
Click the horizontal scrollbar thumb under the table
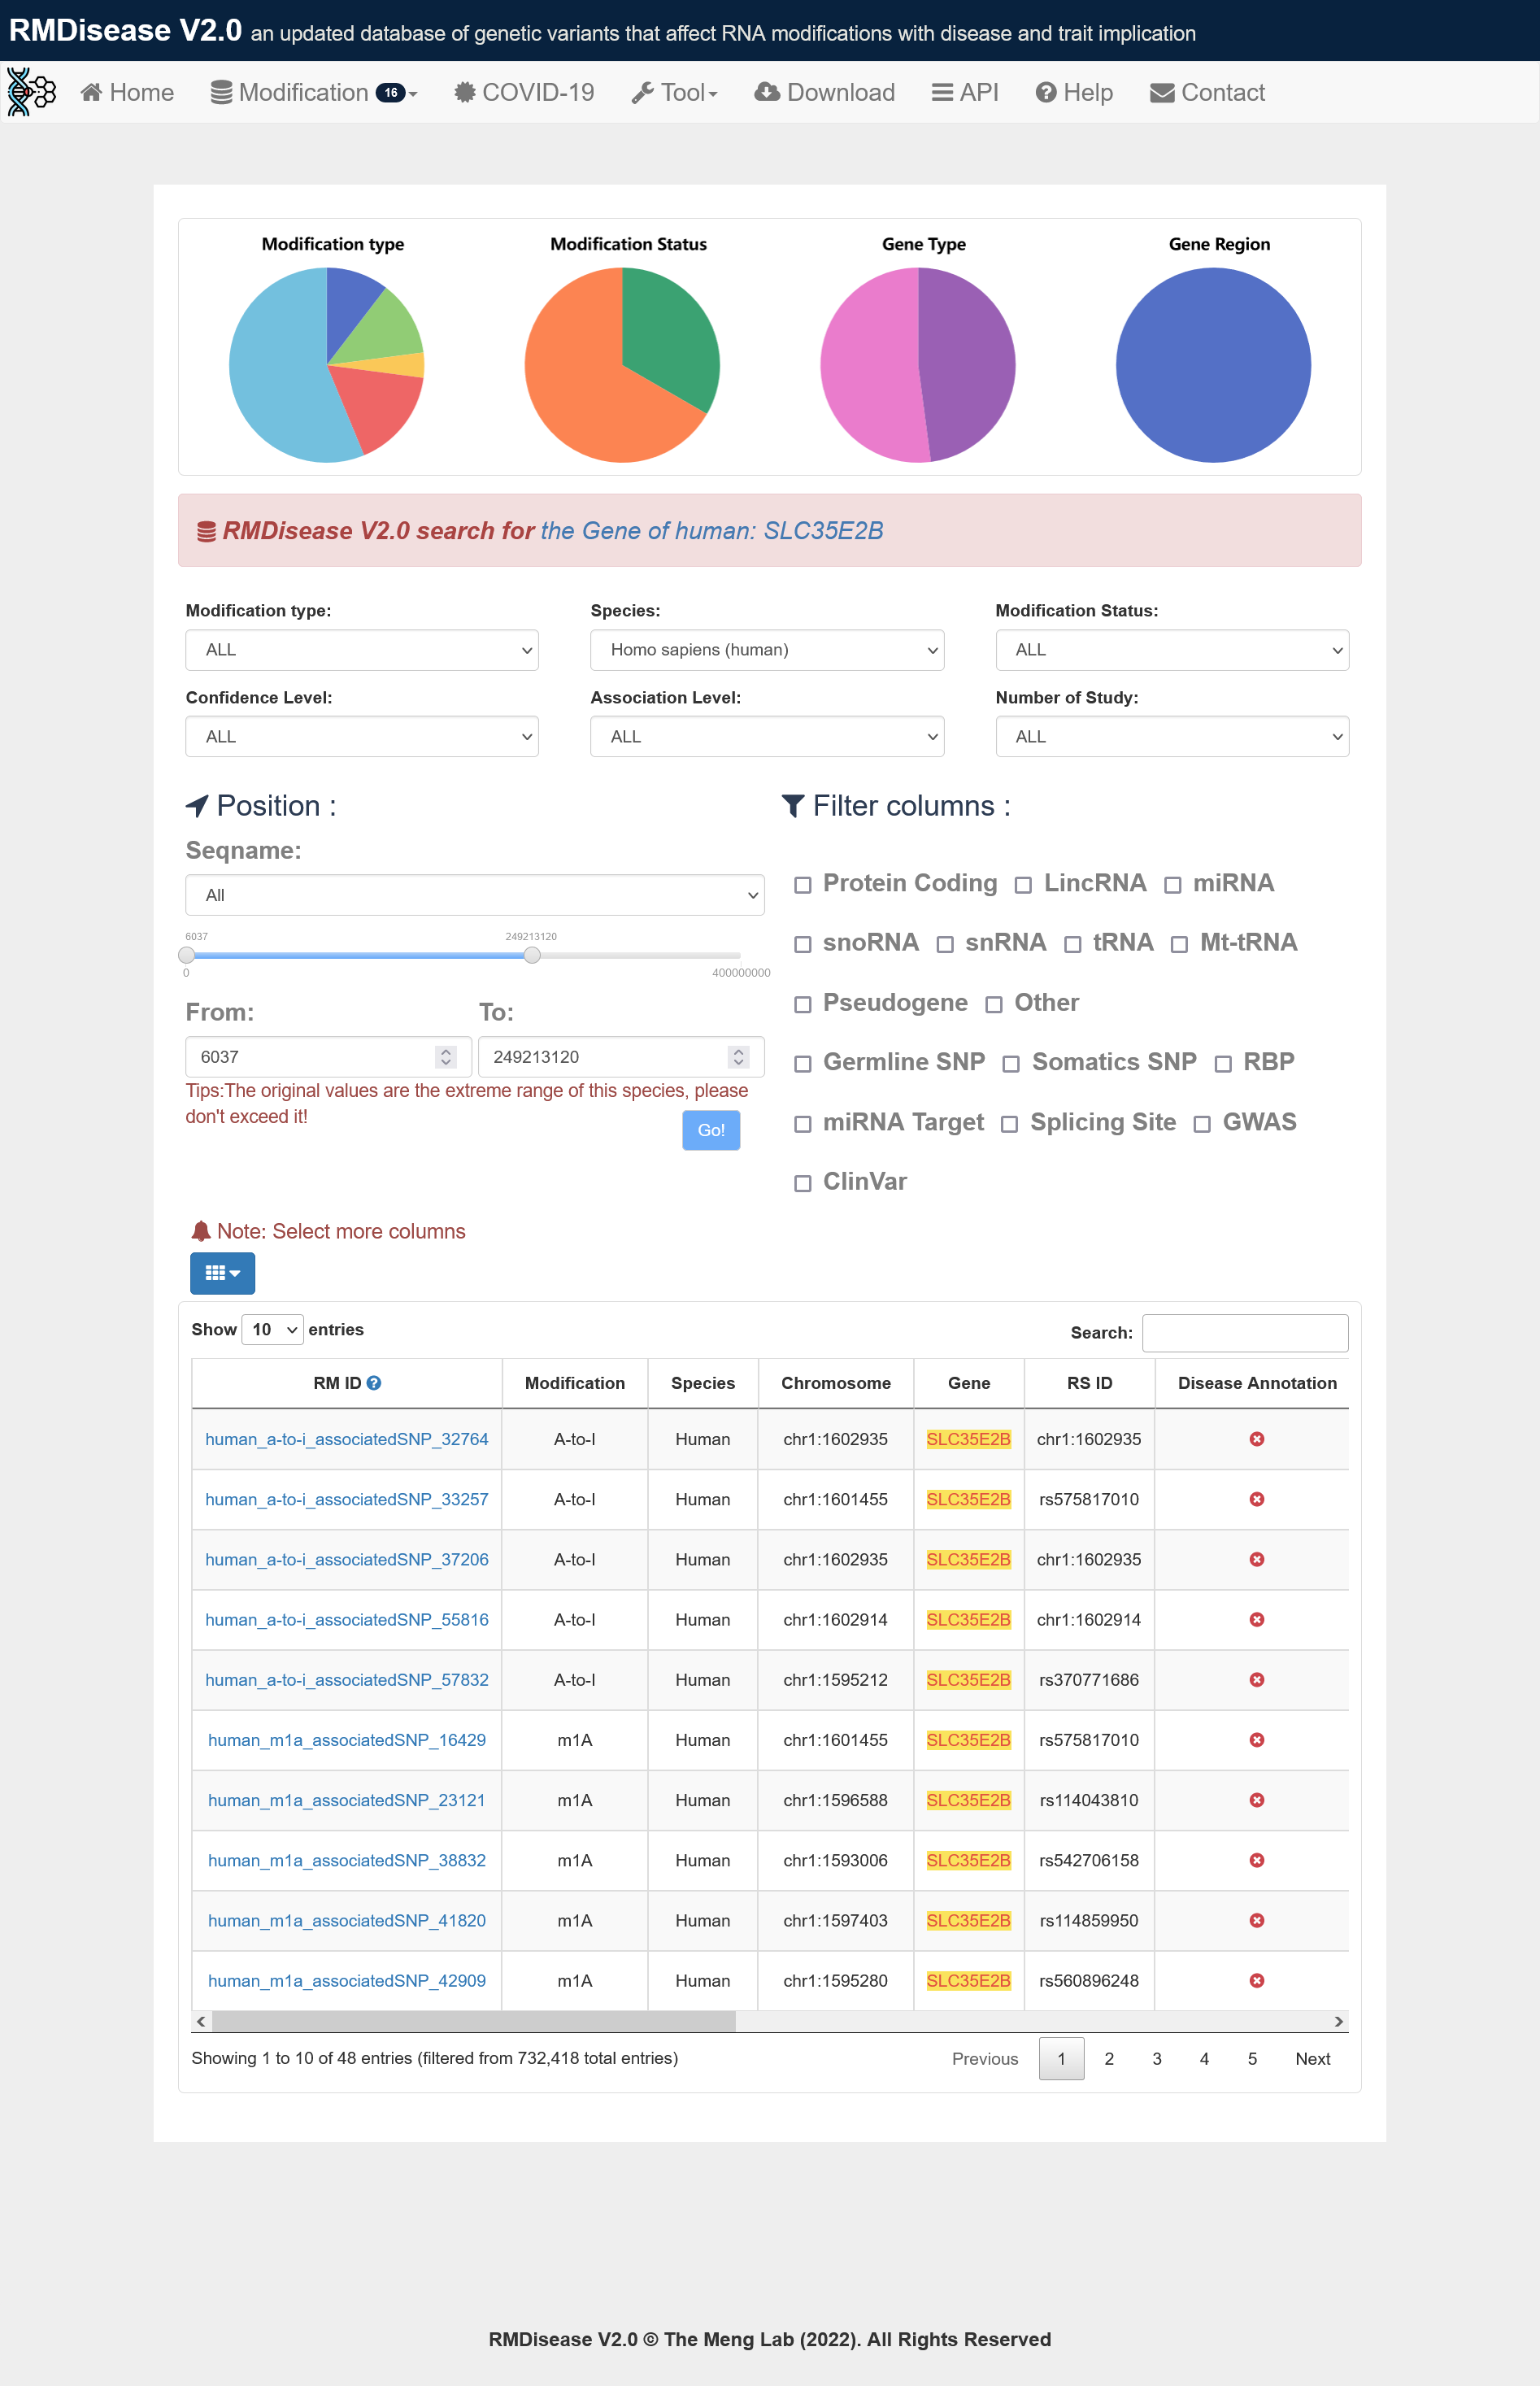click(x=474, y=2021)
